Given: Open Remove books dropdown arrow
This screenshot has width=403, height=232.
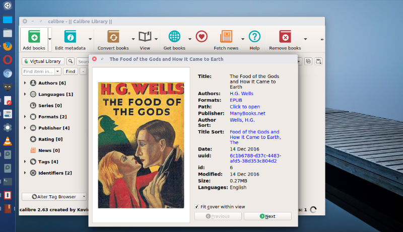Looking at the screenshot, I should (x=305, y=39).
